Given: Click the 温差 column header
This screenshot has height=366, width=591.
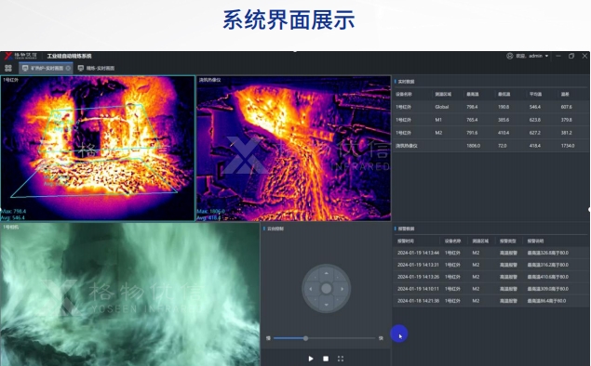Looking at the screenshot, I should pos(565,94).
